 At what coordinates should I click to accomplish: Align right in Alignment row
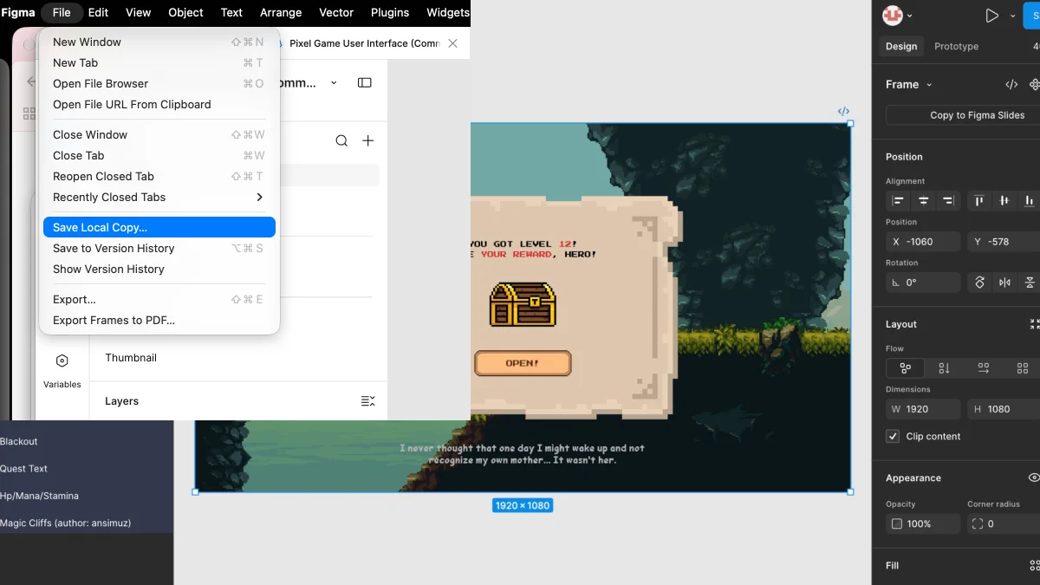(949, 200)
